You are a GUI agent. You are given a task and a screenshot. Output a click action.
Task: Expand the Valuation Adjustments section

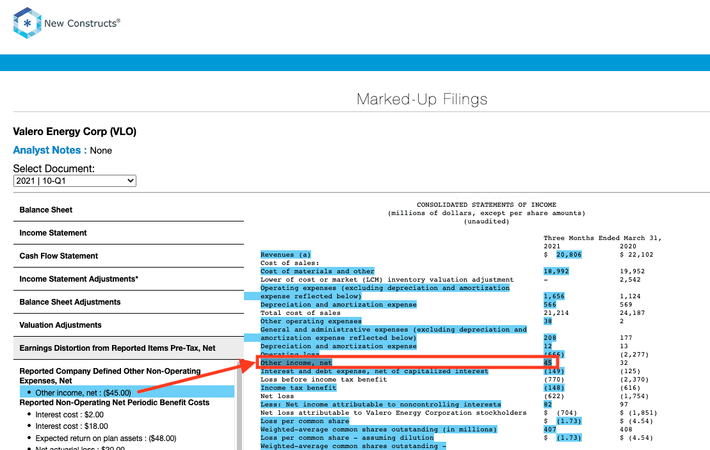(x=129, y=326)
